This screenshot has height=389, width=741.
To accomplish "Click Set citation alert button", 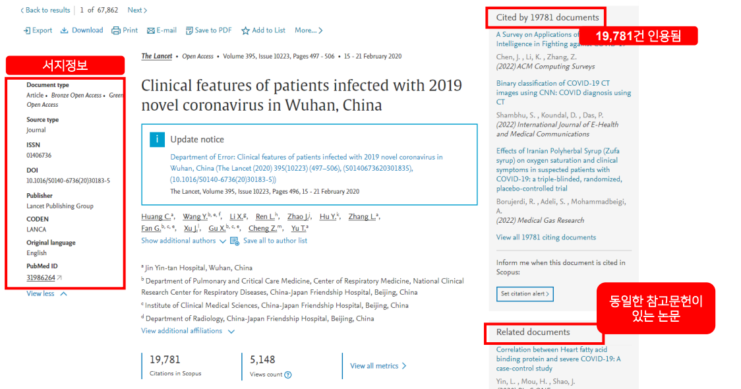I will pos(525,293).
